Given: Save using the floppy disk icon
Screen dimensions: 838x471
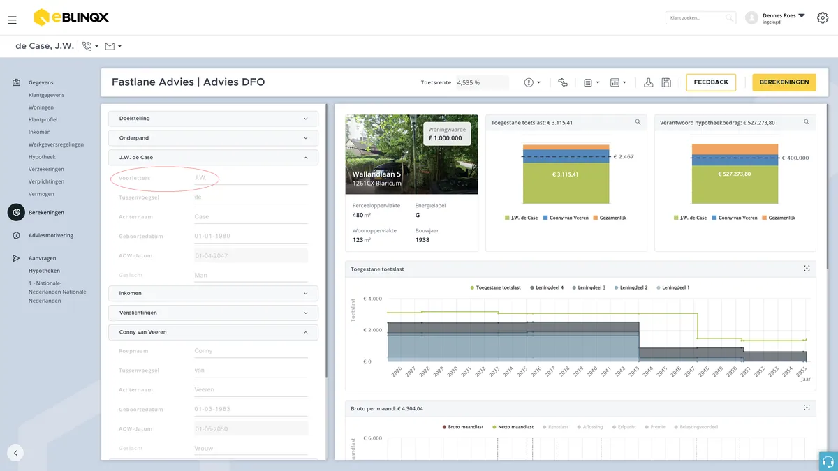Looking at the screenshot, I should point(666,82).
